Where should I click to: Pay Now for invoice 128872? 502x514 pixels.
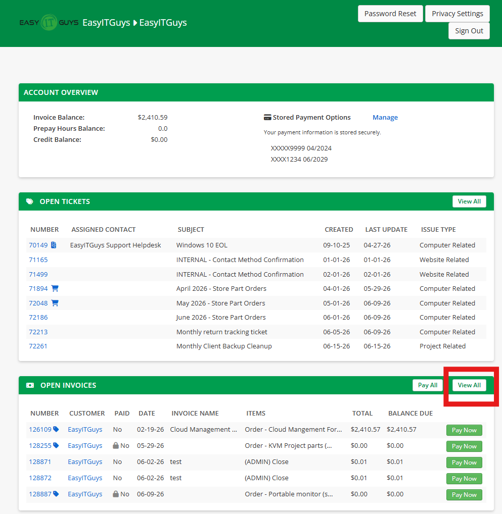click(x=464, y=479)
